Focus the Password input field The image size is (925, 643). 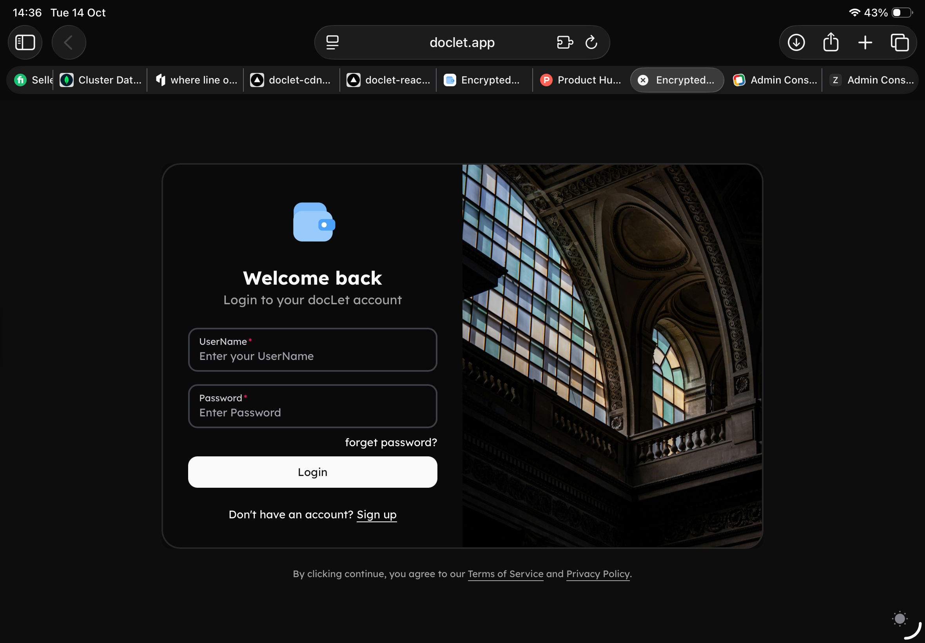[312, 412]
